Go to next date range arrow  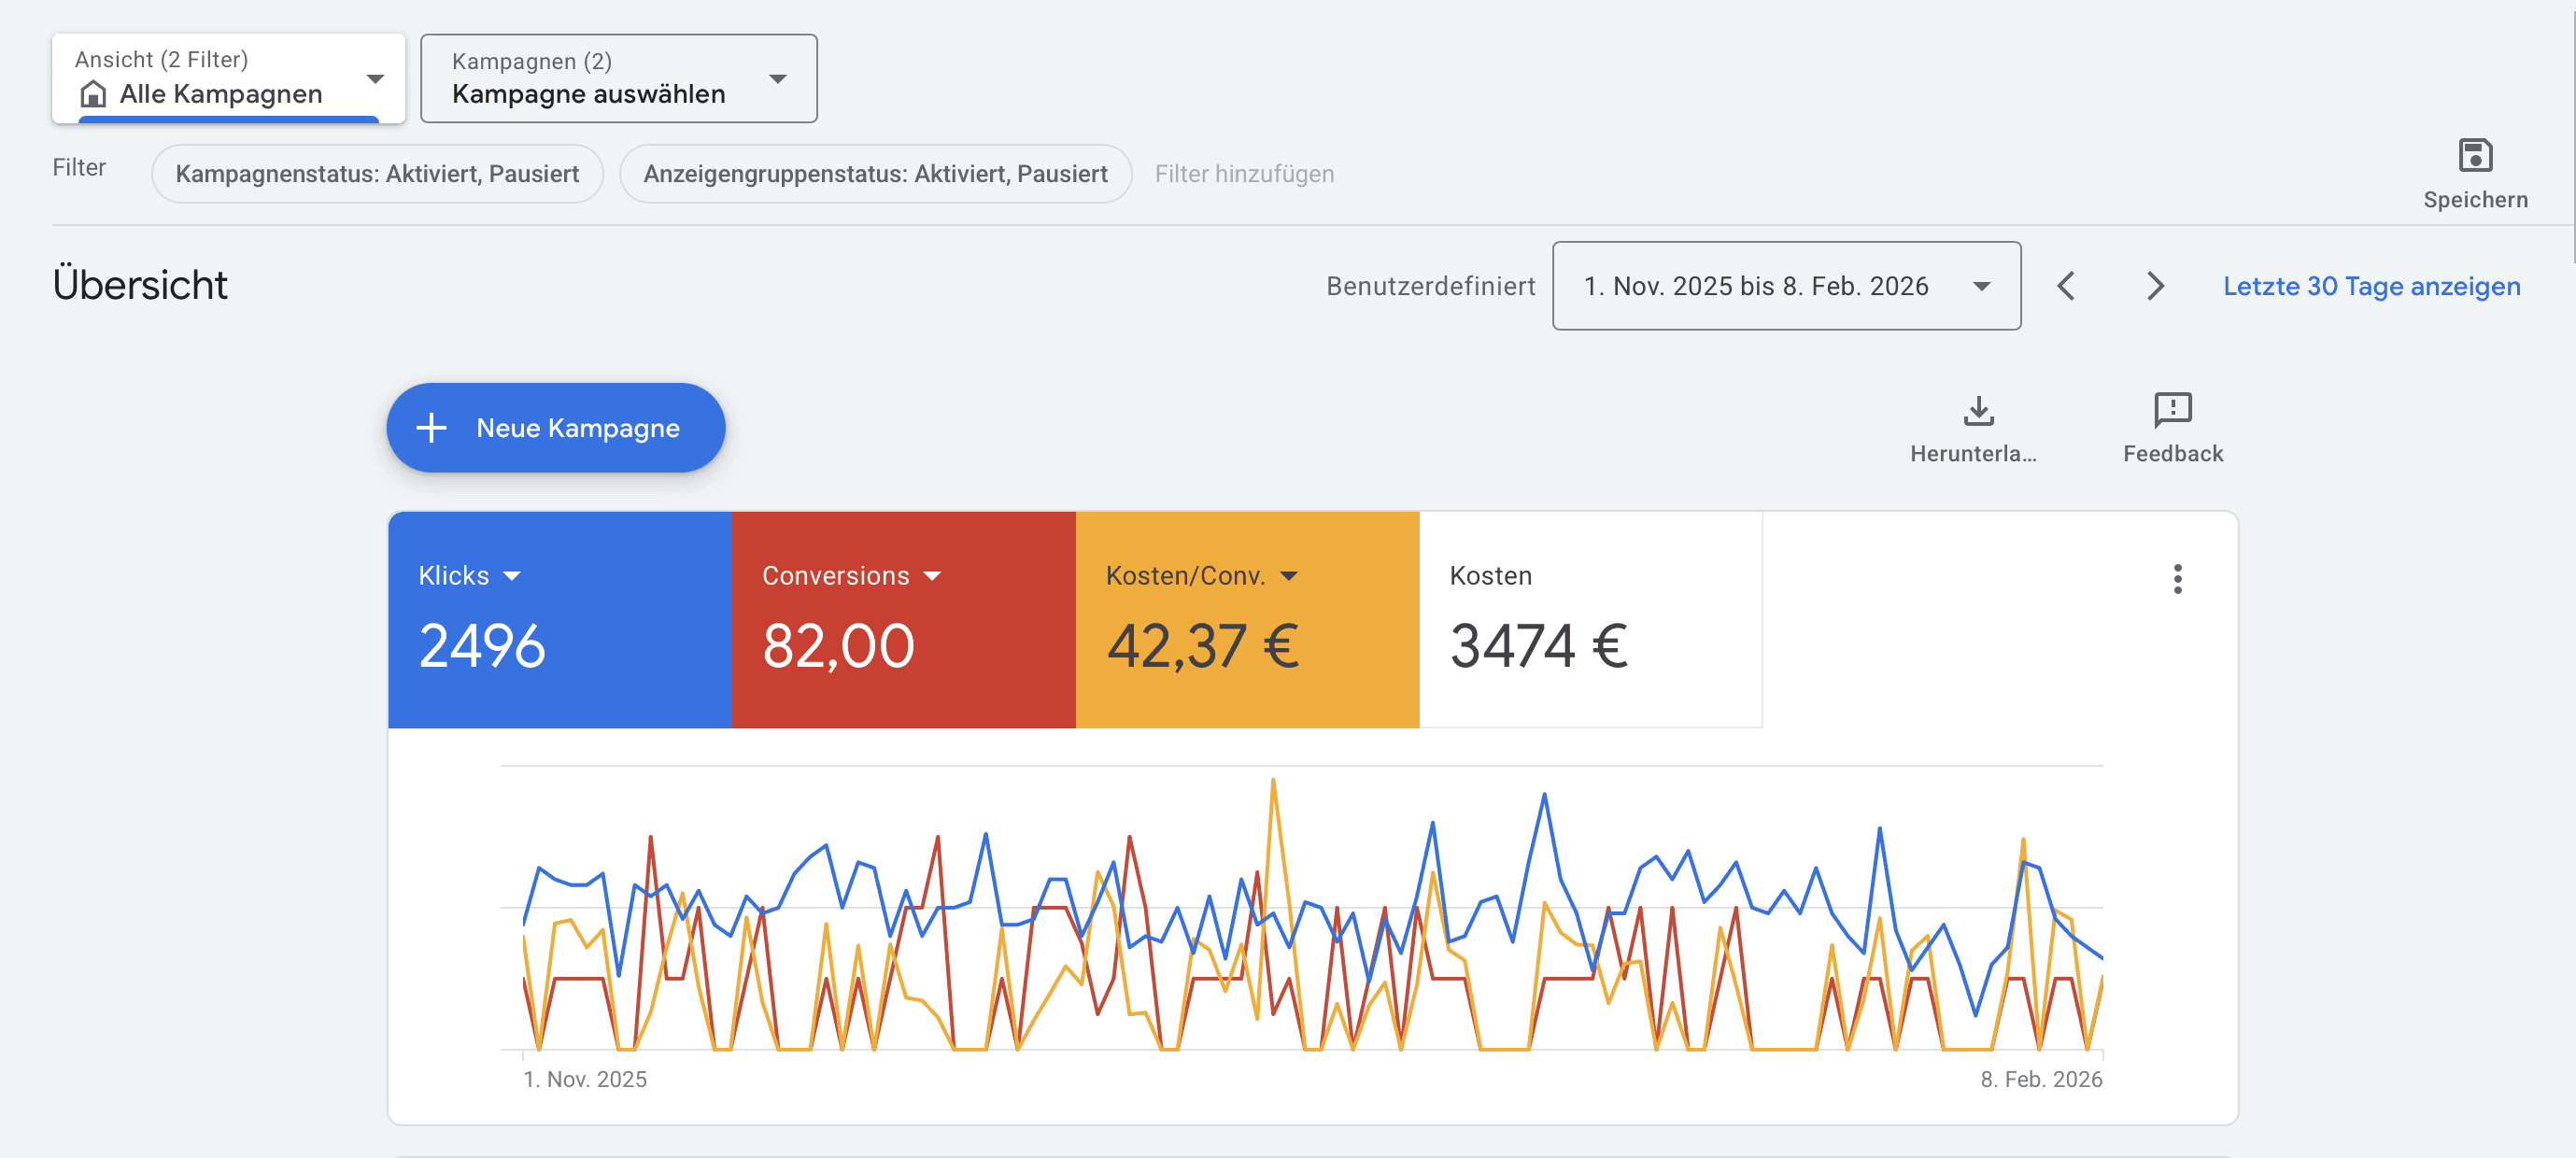click(x=2154, y=286)
